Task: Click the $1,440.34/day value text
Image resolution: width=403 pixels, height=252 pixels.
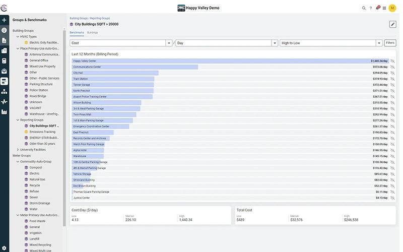Action: pyautogui.click(x=379, y=61)
